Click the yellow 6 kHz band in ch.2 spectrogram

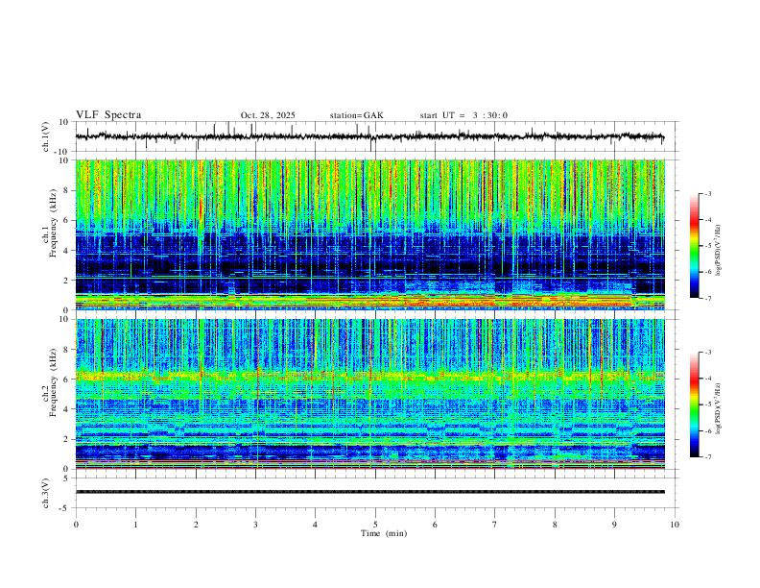[x=369, y=375]
